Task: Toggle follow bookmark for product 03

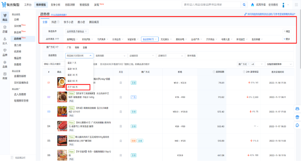Action: pyautogui.click(x=121, y=112)
